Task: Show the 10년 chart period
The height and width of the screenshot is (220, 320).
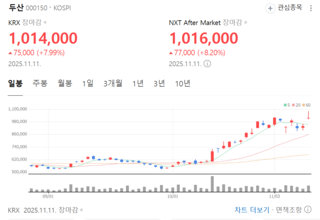Action: click(182, 84)
